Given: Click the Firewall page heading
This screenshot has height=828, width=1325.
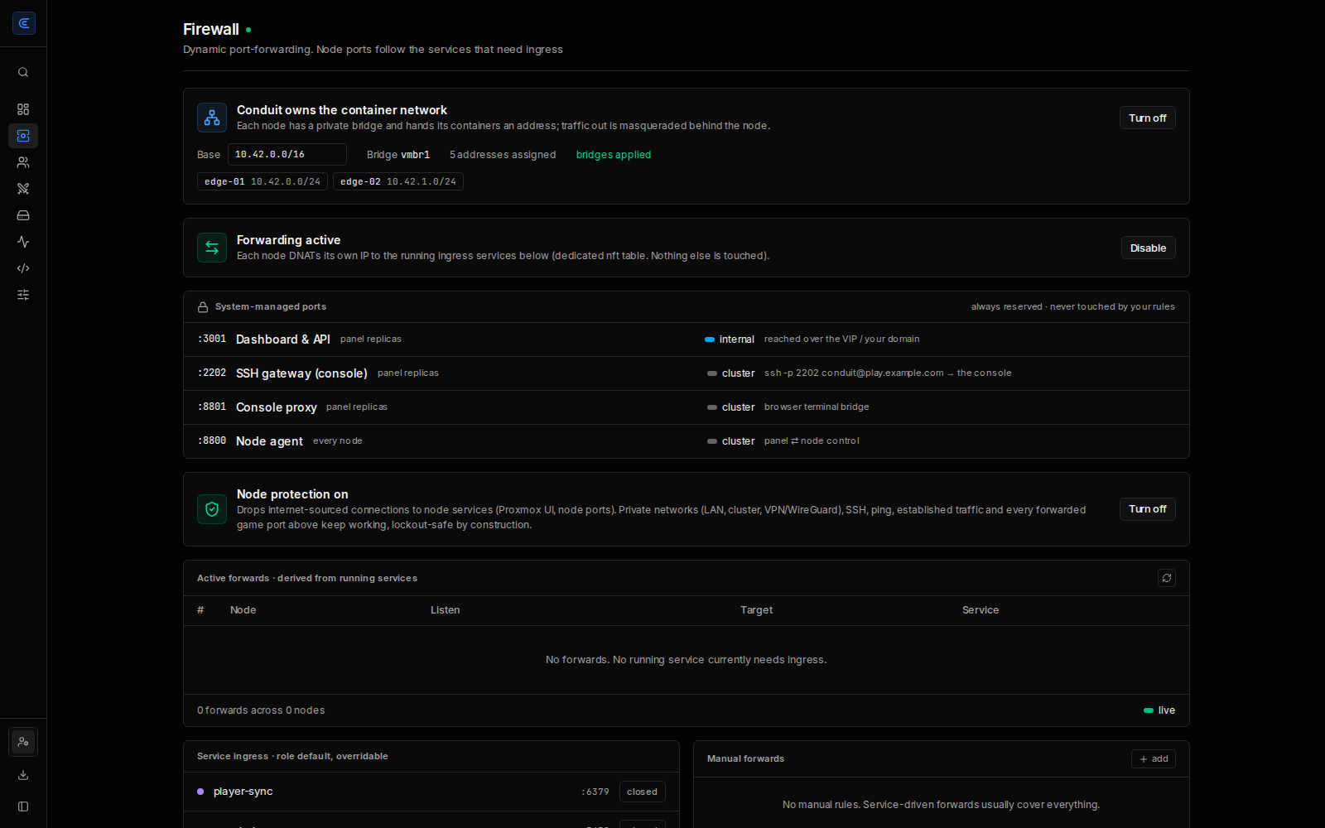Looking at the screenshot, I should (211, 29).
